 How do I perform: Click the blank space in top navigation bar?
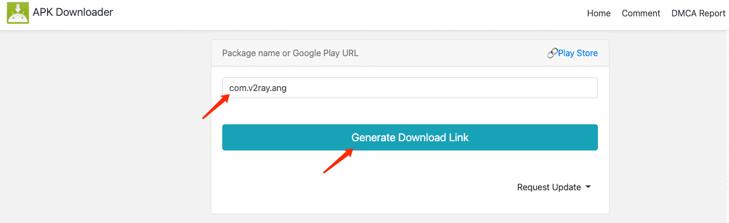coord(349,14)
